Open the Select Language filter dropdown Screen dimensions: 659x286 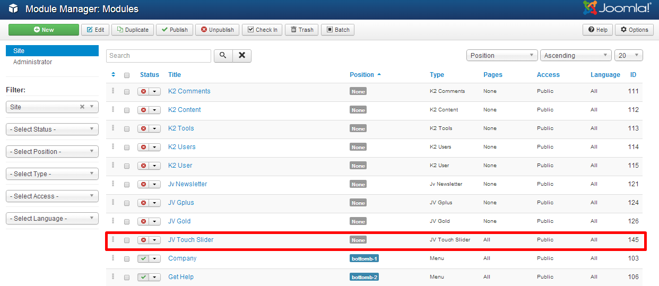[x=52, y=218]
